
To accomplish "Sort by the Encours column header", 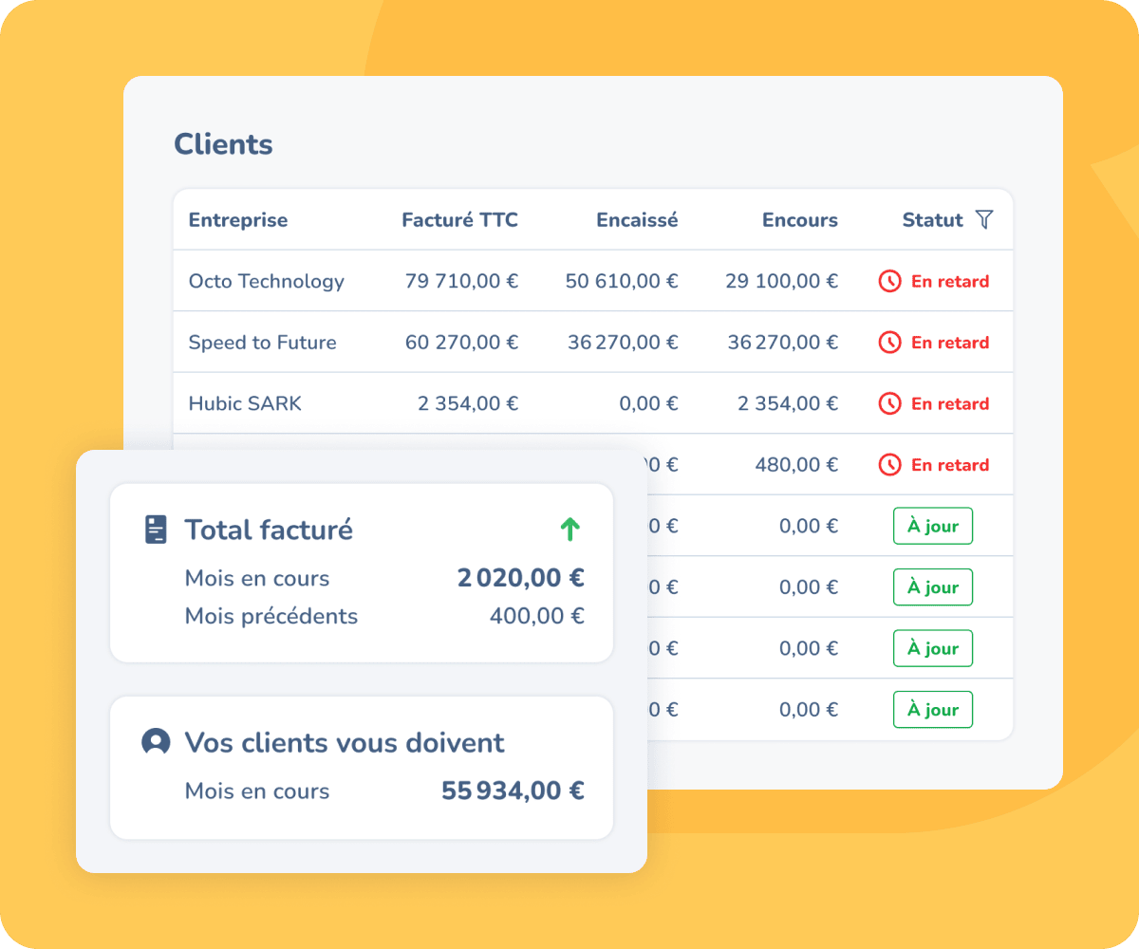I will pos(800,220).
